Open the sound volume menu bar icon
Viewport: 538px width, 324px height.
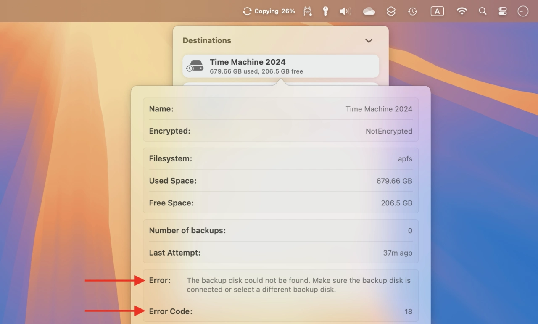point(345,11)
